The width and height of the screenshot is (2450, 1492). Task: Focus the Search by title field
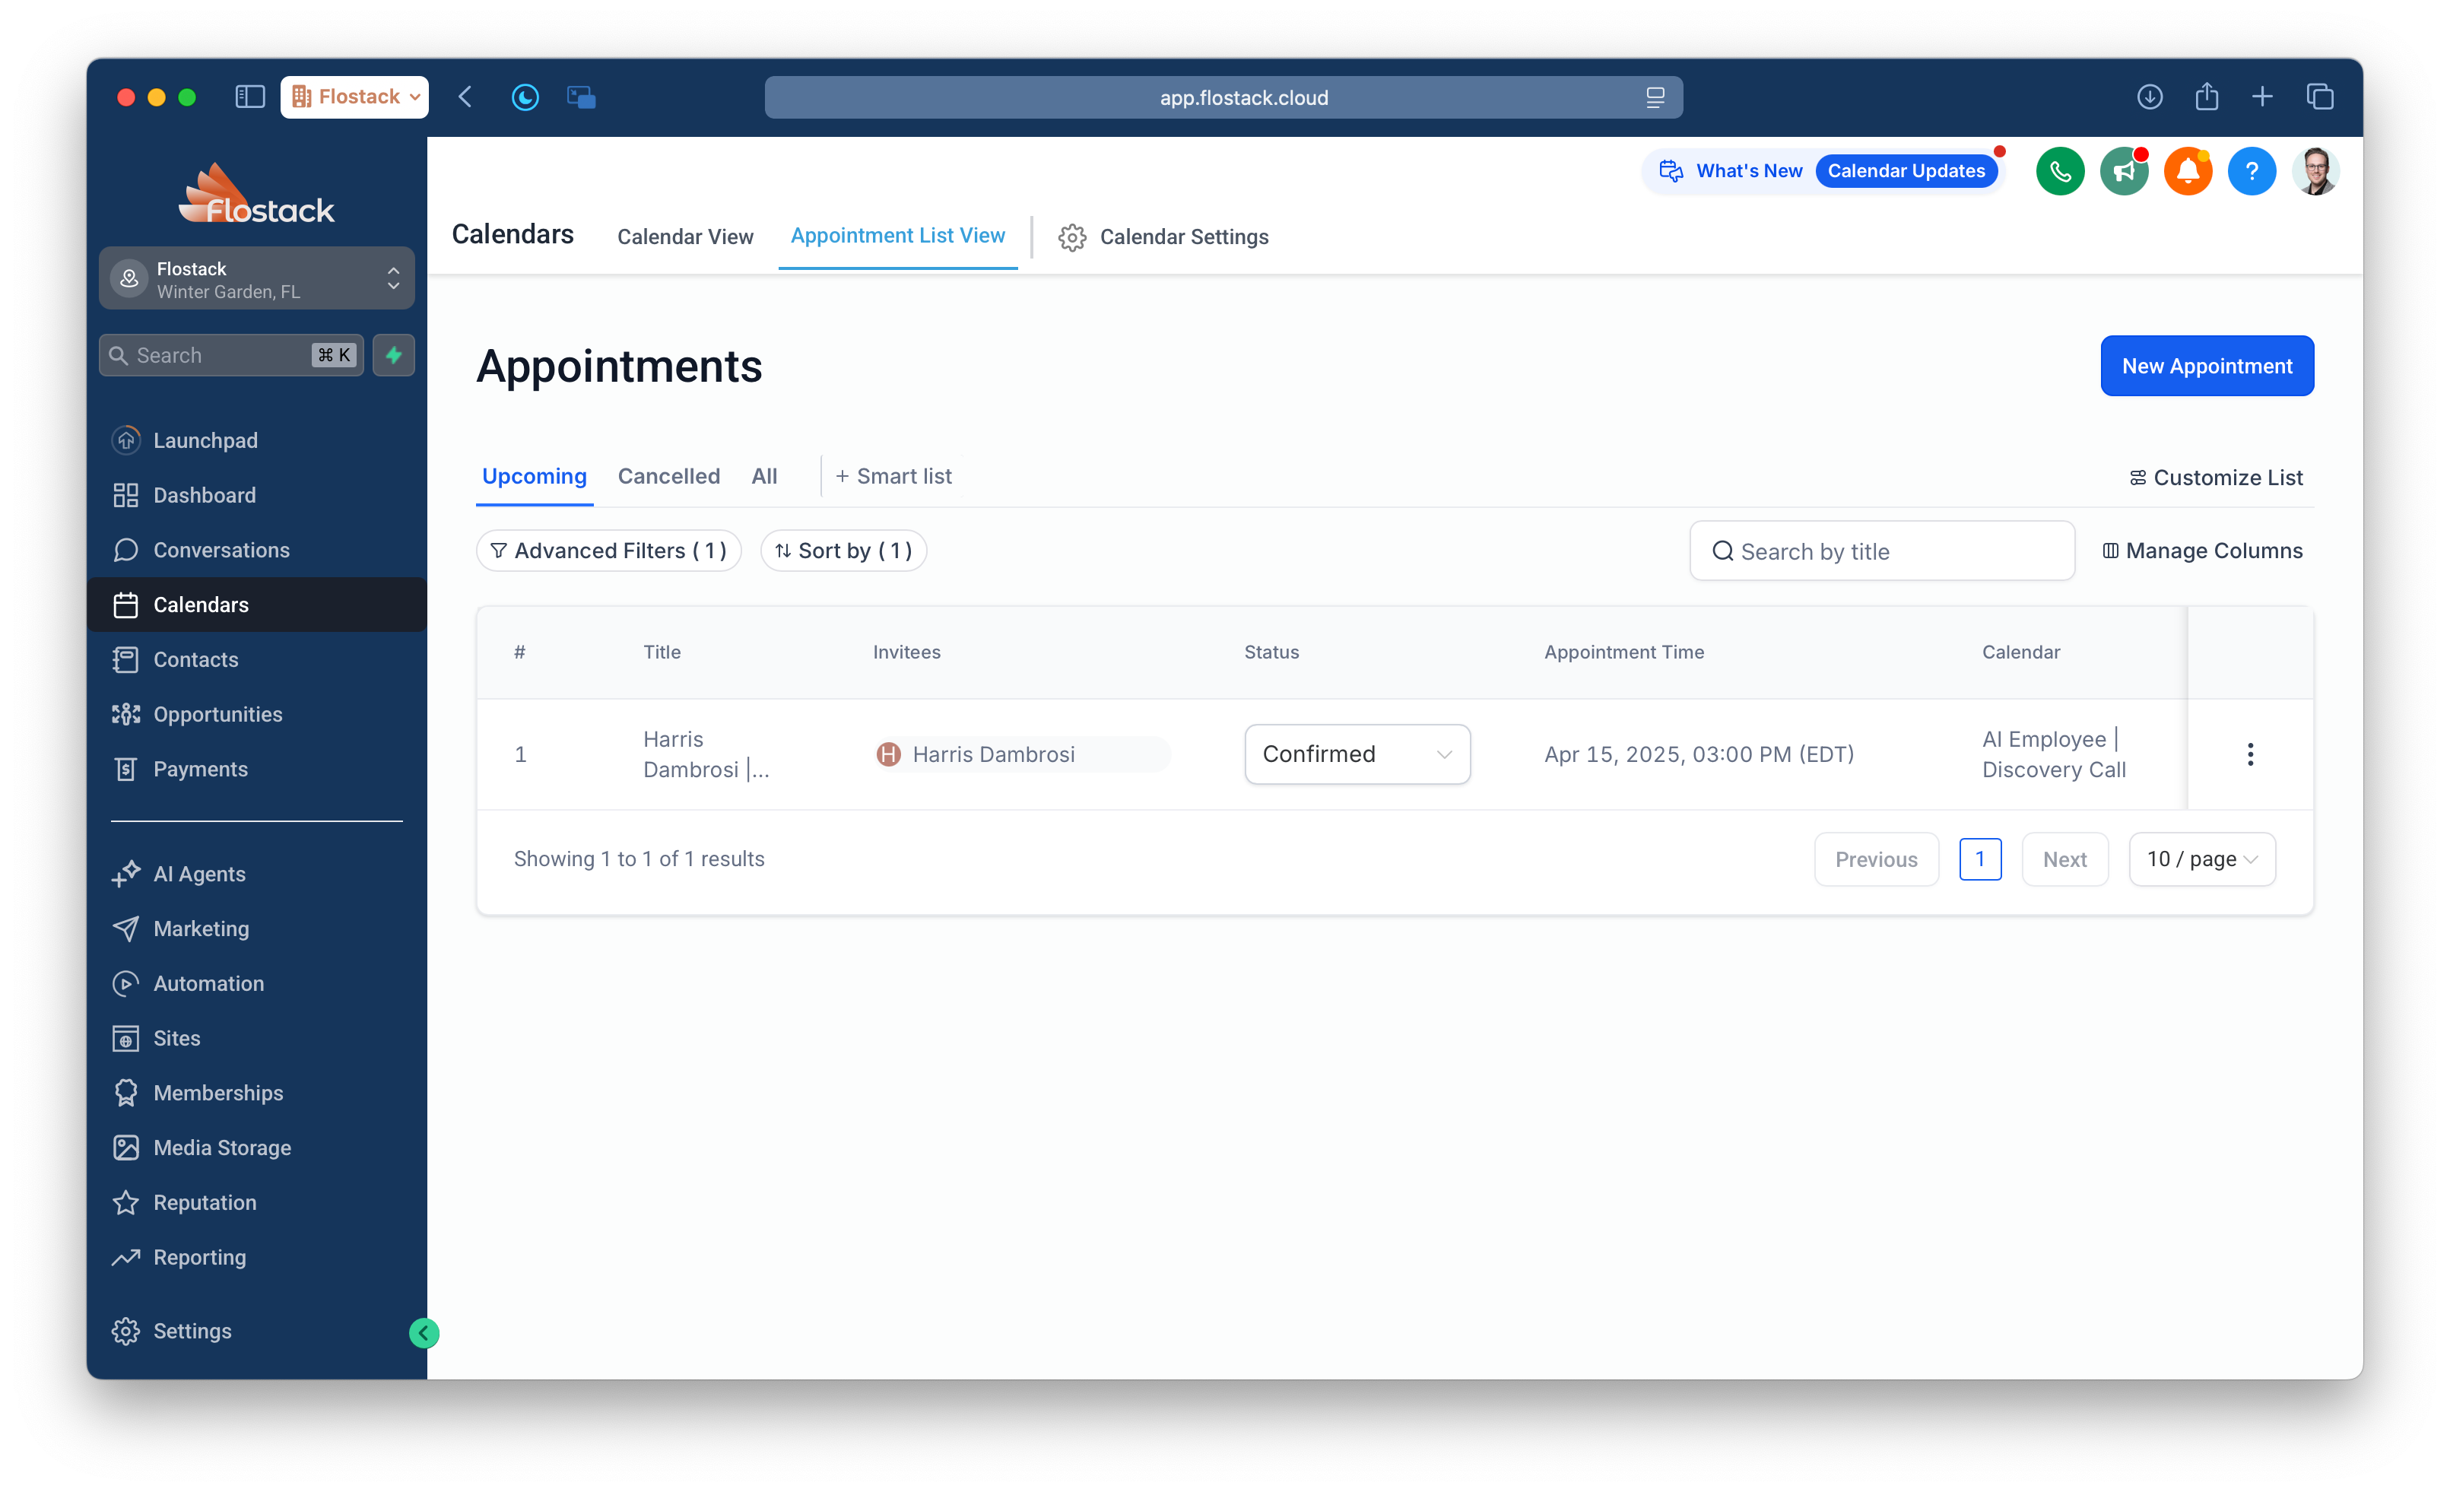tap(1881, 550)
